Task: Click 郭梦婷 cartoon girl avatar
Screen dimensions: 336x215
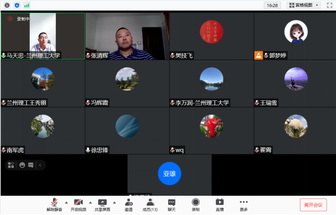Action: tap(296, 31)
